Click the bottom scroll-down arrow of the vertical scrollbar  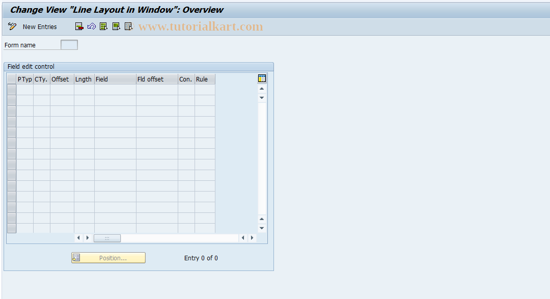point(262,228)
